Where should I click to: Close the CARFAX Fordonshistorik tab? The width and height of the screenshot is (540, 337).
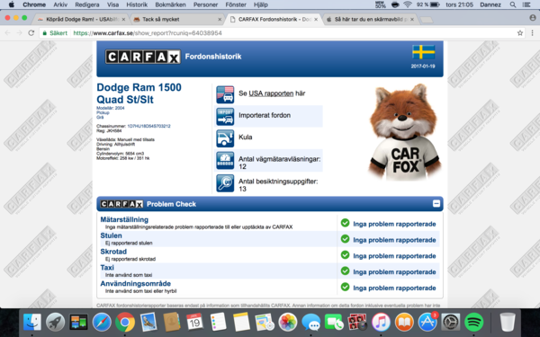(316, 20)
